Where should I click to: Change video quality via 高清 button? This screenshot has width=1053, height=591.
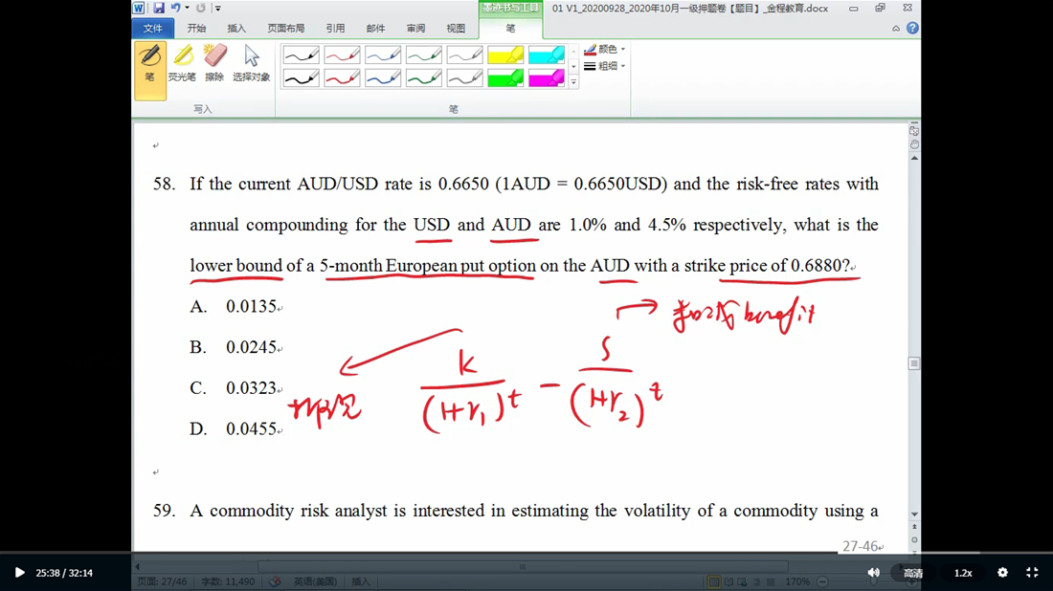coord(912,573)
